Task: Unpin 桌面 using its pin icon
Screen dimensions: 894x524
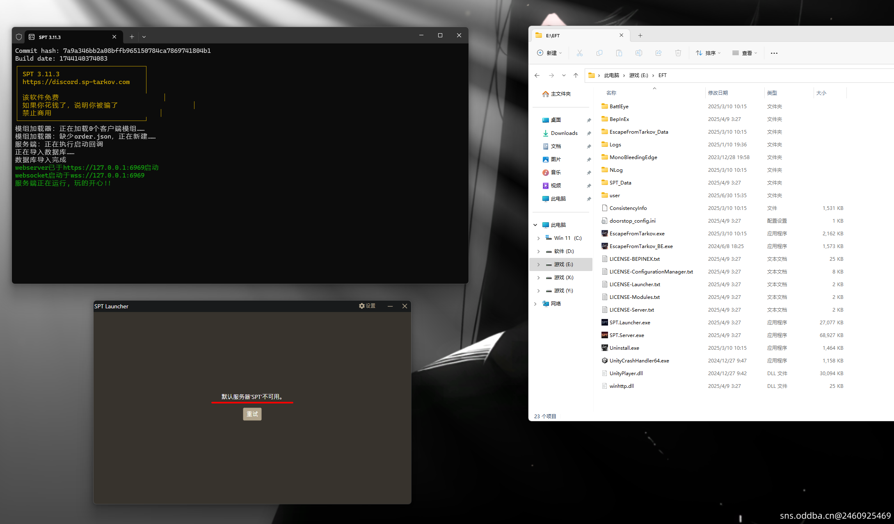Action: 589,120
